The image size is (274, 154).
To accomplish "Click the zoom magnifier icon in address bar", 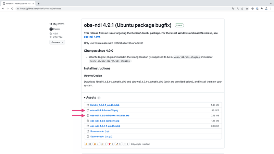I will [x=238, y=9].
